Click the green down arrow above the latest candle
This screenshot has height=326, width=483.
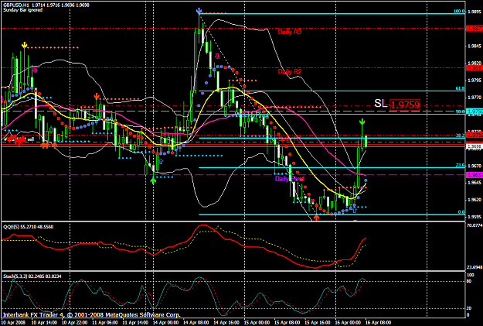pos(362,122)
